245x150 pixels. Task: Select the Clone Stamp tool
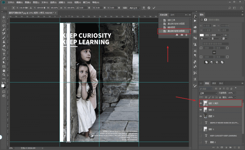(4, 42)
